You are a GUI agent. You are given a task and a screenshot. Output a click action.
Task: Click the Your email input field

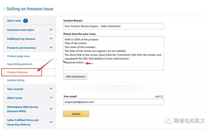point(113,102)
